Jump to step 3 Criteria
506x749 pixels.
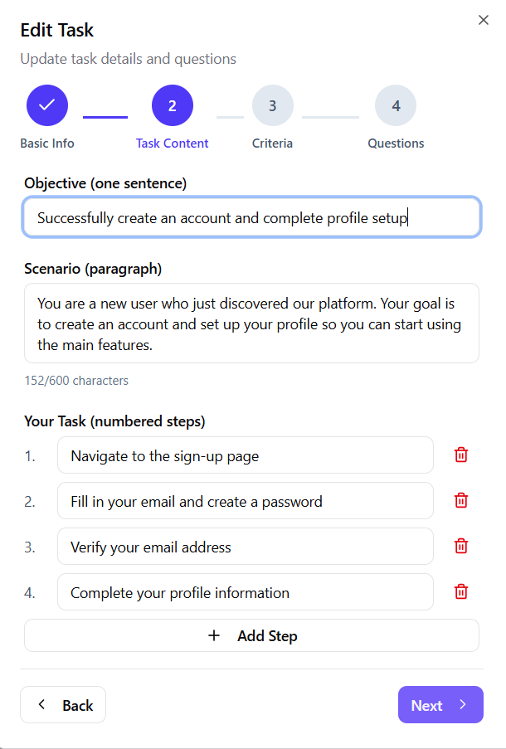(x=273, y=105)
